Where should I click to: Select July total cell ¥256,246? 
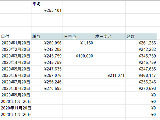(x=141, y=82)
